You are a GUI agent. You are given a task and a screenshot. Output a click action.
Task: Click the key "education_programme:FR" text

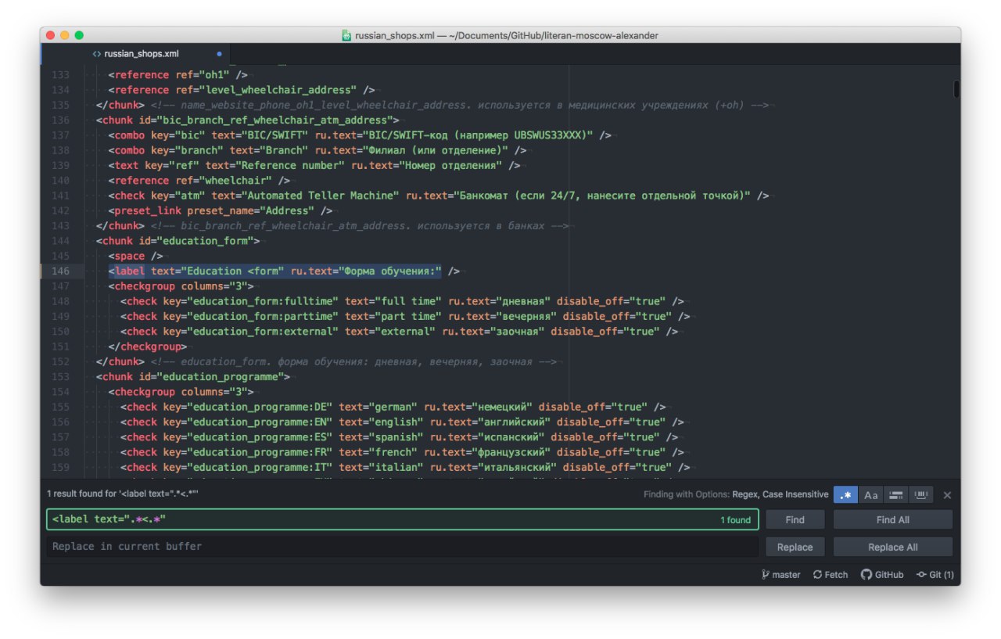pyautogui.click(x=259, y=452)
